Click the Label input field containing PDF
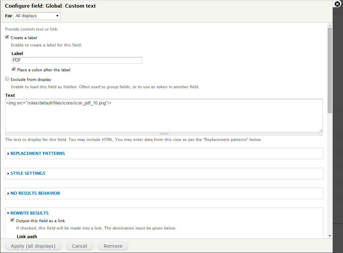The width and height of the screenshot is (343, 253). point(77,60)
